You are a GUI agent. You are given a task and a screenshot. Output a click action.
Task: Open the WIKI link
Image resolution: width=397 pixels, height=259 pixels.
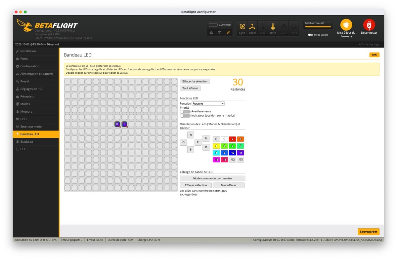coord(374,55)
